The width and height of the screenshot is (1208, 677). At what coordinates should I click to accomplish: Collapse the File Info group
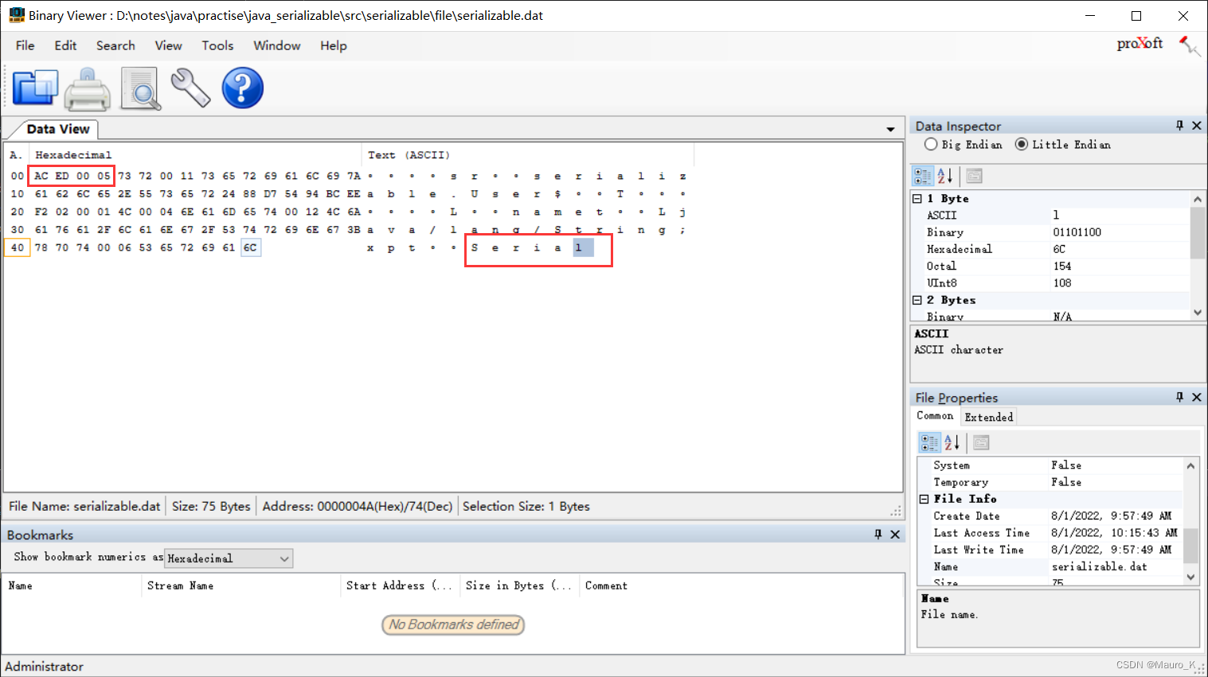click(925, 499)
